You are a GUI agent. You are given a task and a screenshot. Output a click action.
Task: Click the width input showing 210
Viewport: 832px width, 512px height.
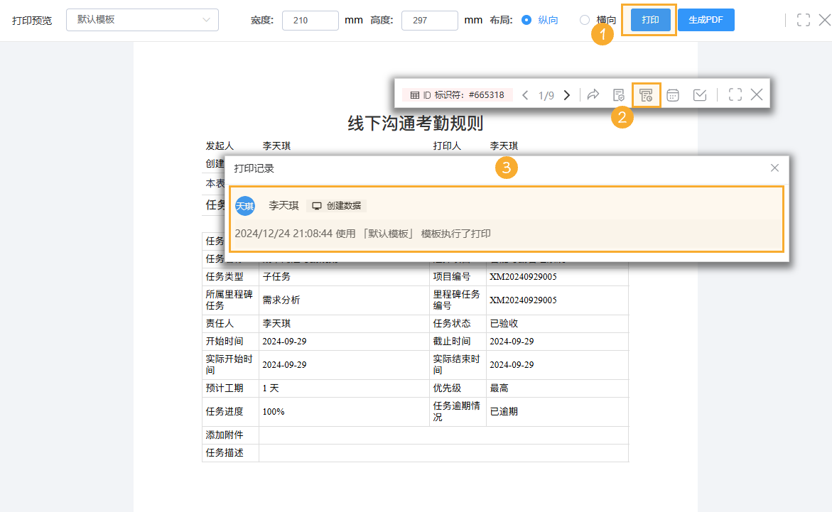pyautogui.click(x=310, y=21)
